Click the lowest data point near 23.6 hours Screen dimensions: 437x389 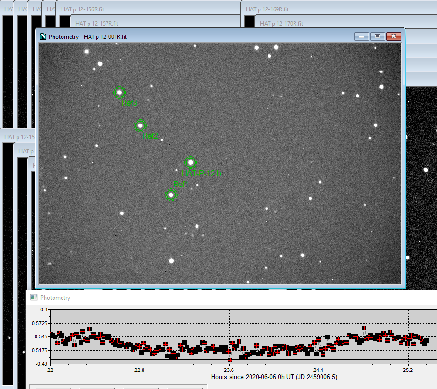click(230, 360)
